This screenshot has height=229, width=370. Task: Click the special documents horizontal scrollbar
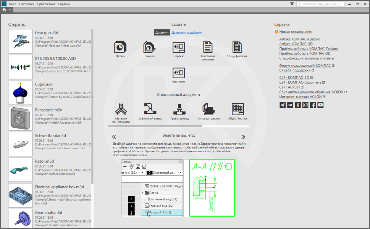[x=179, y=126]
